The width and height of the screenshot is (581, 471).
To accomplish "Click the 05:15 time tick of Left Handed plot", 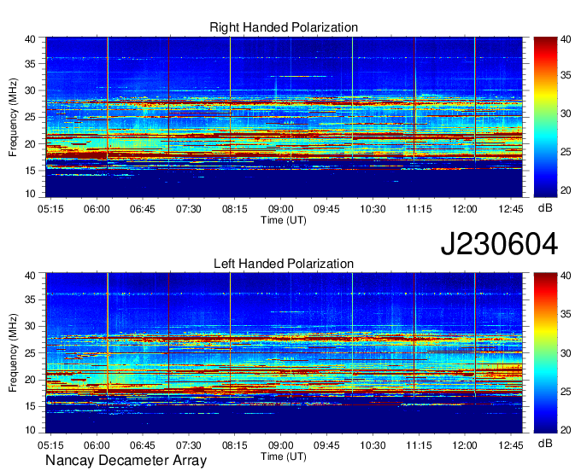I will [50, 445].
